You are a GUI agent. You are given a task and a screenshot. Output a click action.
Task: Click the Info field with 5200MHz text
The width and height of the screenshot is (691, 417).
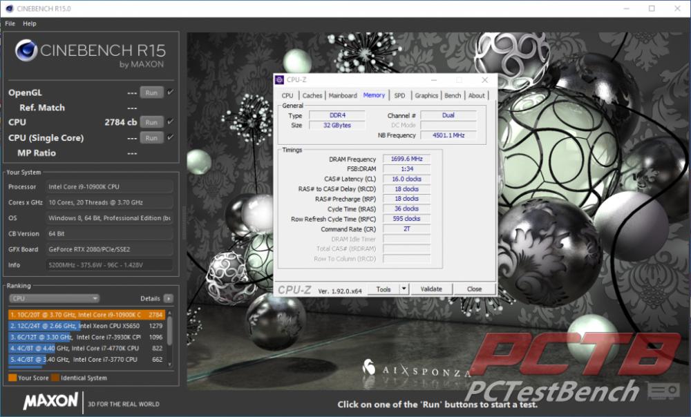pyautogui.click(x=109, y=265)
